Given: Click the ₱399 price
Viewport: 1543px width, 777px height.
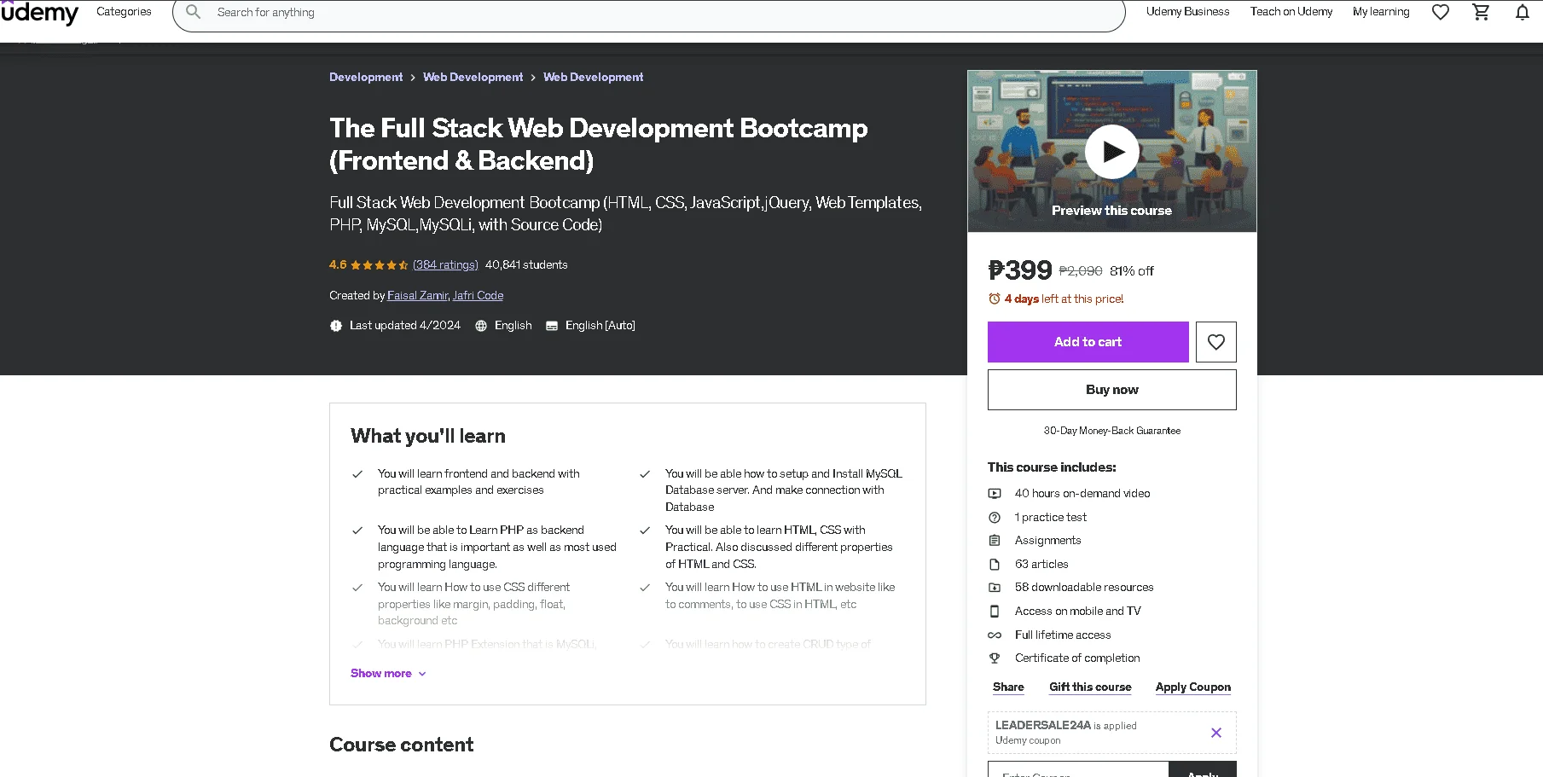Looking at the screenshot, I should tap(1020, 270).
